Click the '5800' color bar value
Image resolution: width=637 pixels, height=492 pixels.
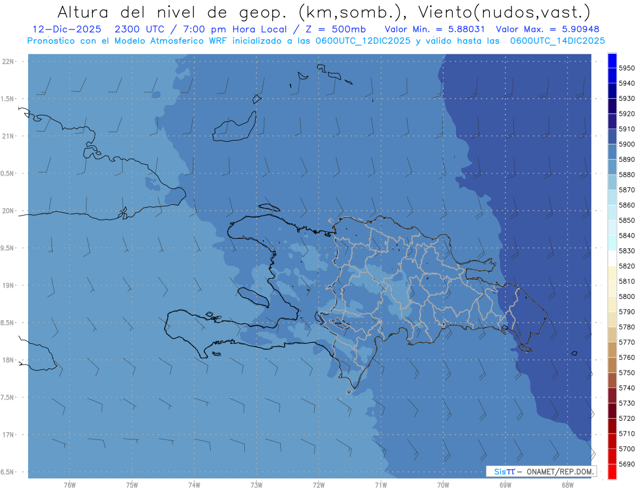pyautogui.click(x=627, y=297)
